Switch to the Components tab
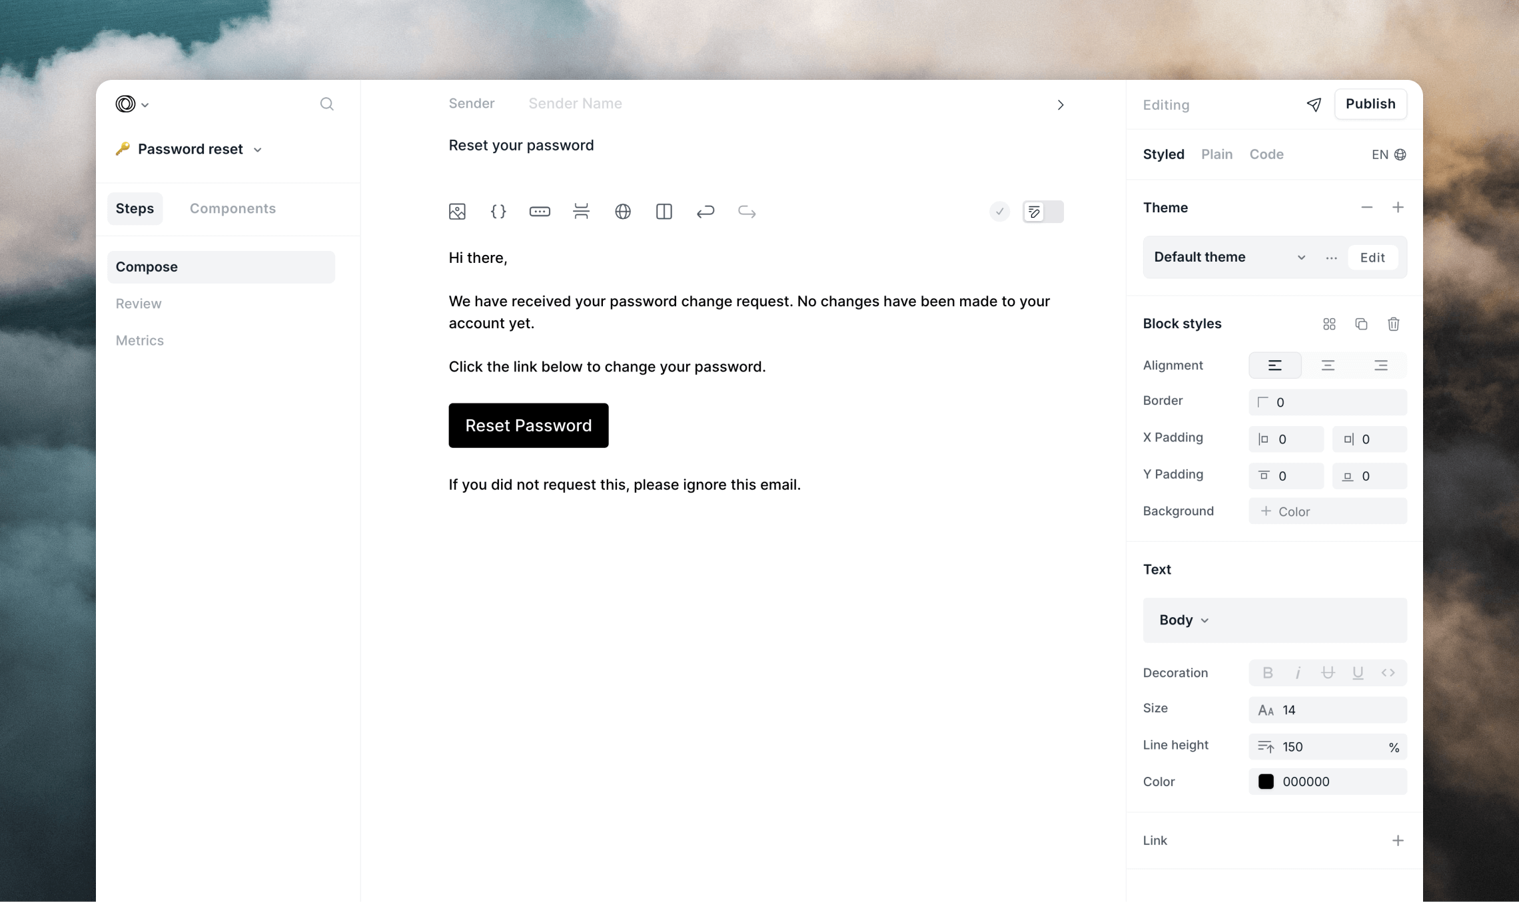The image size is (1519, 902). (233, 208)
